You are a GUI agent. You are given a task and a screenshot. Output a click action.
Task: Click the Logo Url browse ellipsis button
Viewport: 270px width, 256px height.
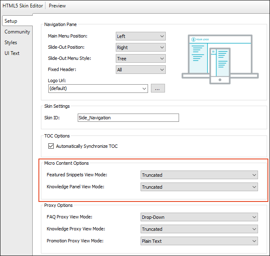point(158,88)
